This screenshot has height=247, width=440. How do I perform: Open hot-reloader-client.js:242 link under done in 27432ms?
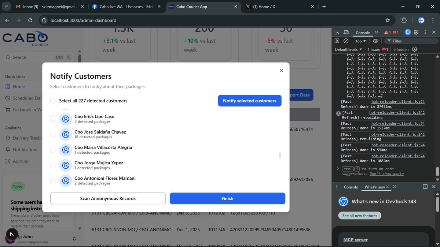(397, 113)
